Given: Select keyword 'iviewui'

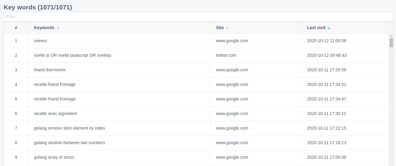Looking at the screenshot, I should tap(40, 41).
